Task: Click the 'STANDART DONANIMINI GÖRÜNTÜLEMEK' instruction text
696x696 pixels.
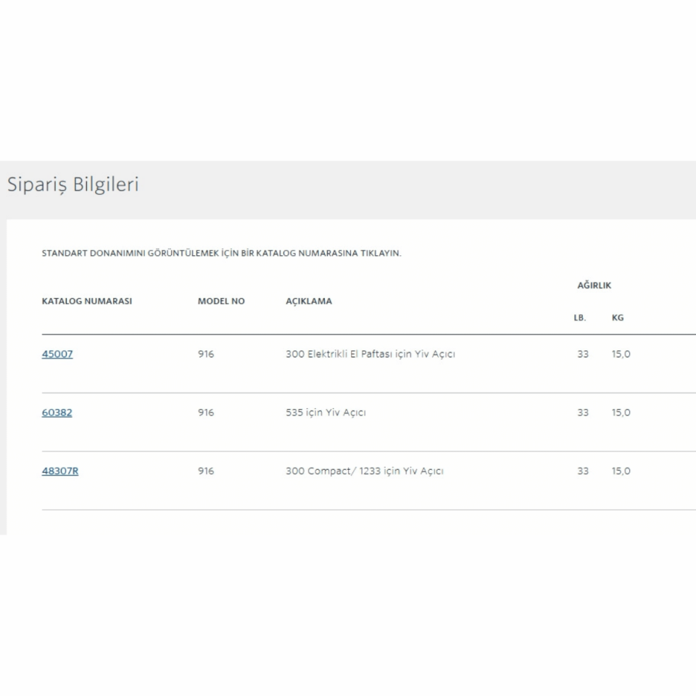Action: point(221,253)
